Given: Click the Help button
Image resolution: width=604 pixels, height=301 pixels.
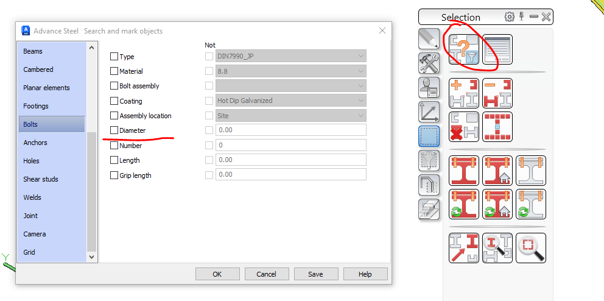Looking at the screenshot, I should (x=365, y=274).
